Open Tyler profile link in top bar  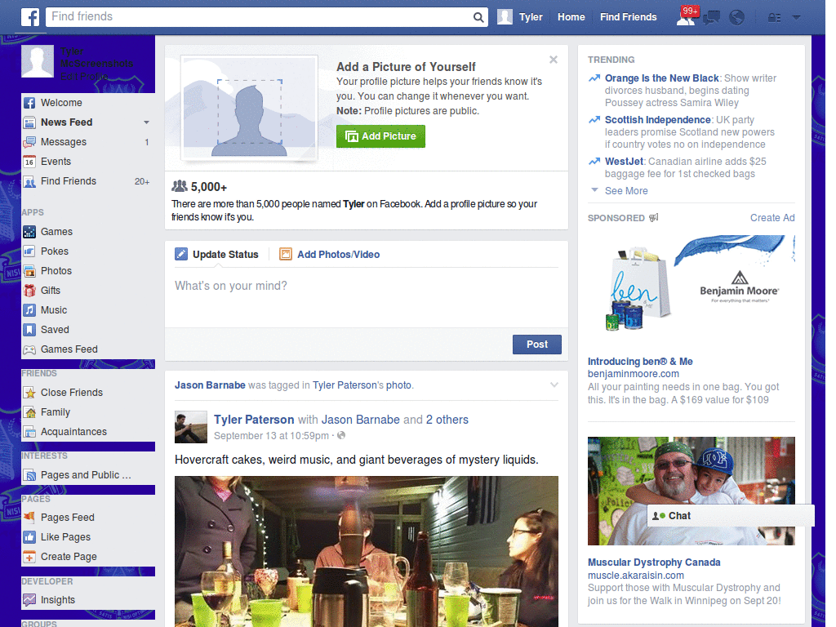click(x=531, y=17)
